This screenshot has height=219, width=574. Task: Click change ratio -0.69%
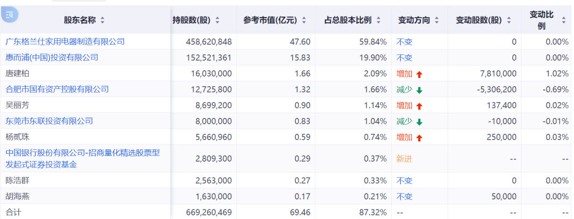click(555, 89)
